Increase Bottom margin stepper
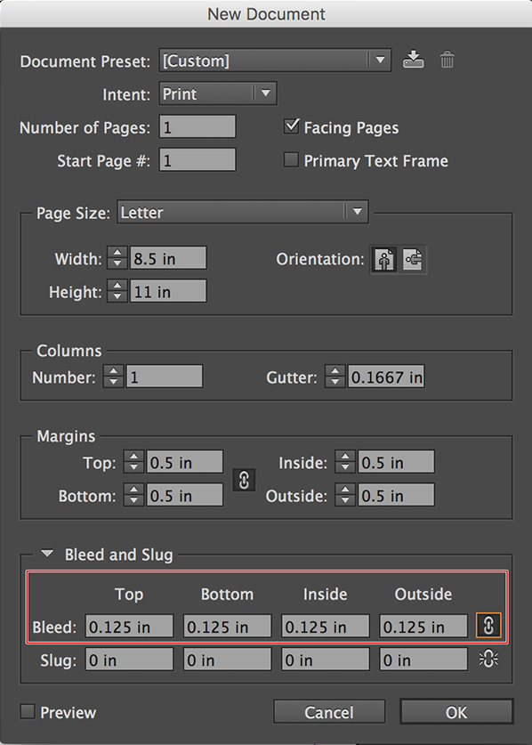 pos(133,490)
